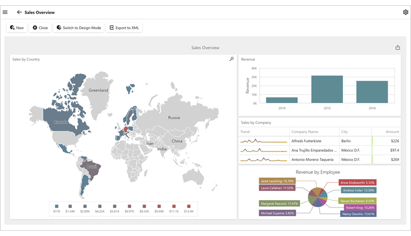Click the map magnifier icon

(232, 59)
